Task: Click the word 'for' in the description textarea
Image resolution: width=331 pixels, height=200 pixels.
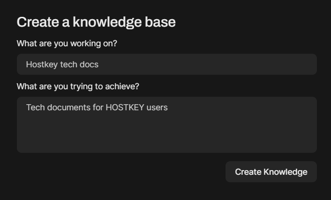Action: 98,107
